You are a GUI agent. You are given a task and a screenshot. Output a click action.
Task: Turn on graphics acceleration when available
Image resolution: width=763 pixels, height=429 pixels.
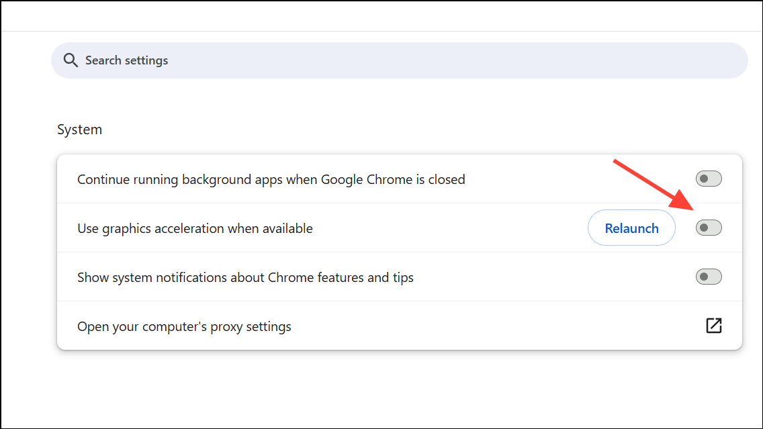tap(709, 228)
